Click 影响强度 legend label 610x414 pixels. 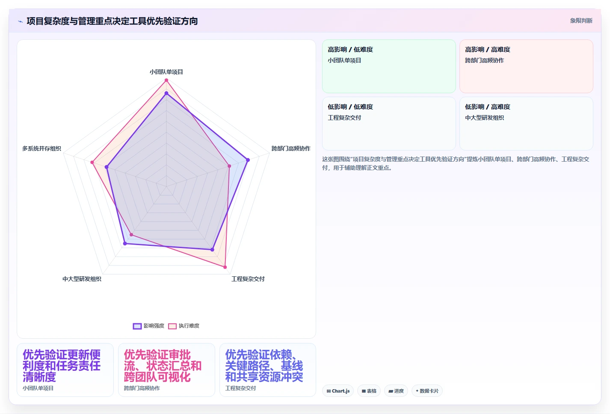[154, 326]
